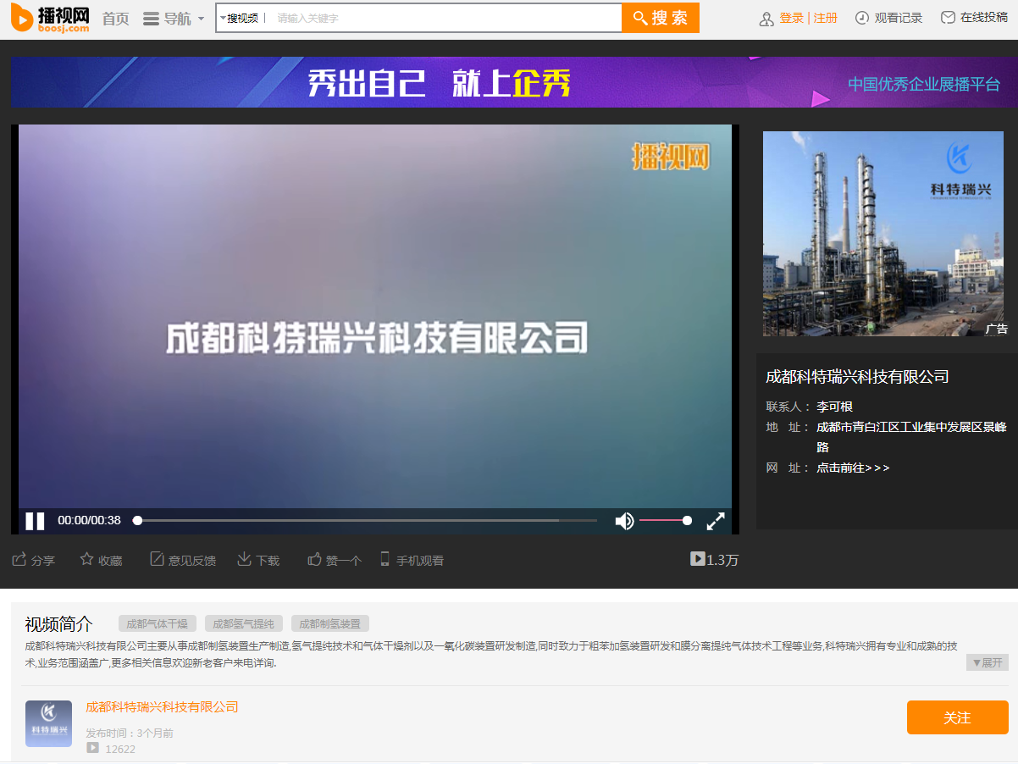The height and width of the screenshot is (764, 1018).
Task: Go to the homepage tab
Action: (x=115, y=19)
